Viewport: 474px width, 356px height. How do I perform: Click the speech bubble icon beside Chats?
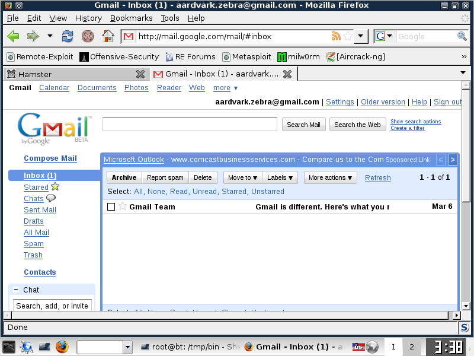tap(51, 198)
